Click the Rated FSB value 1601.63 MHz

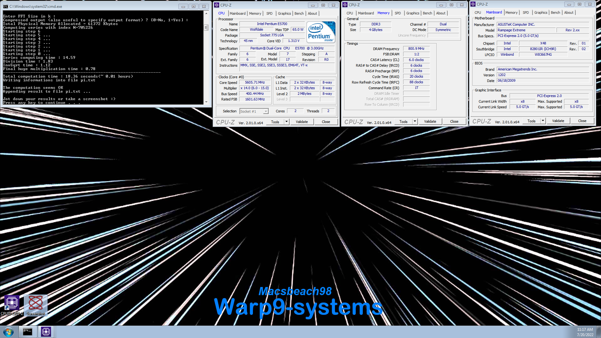coord(255,100)
